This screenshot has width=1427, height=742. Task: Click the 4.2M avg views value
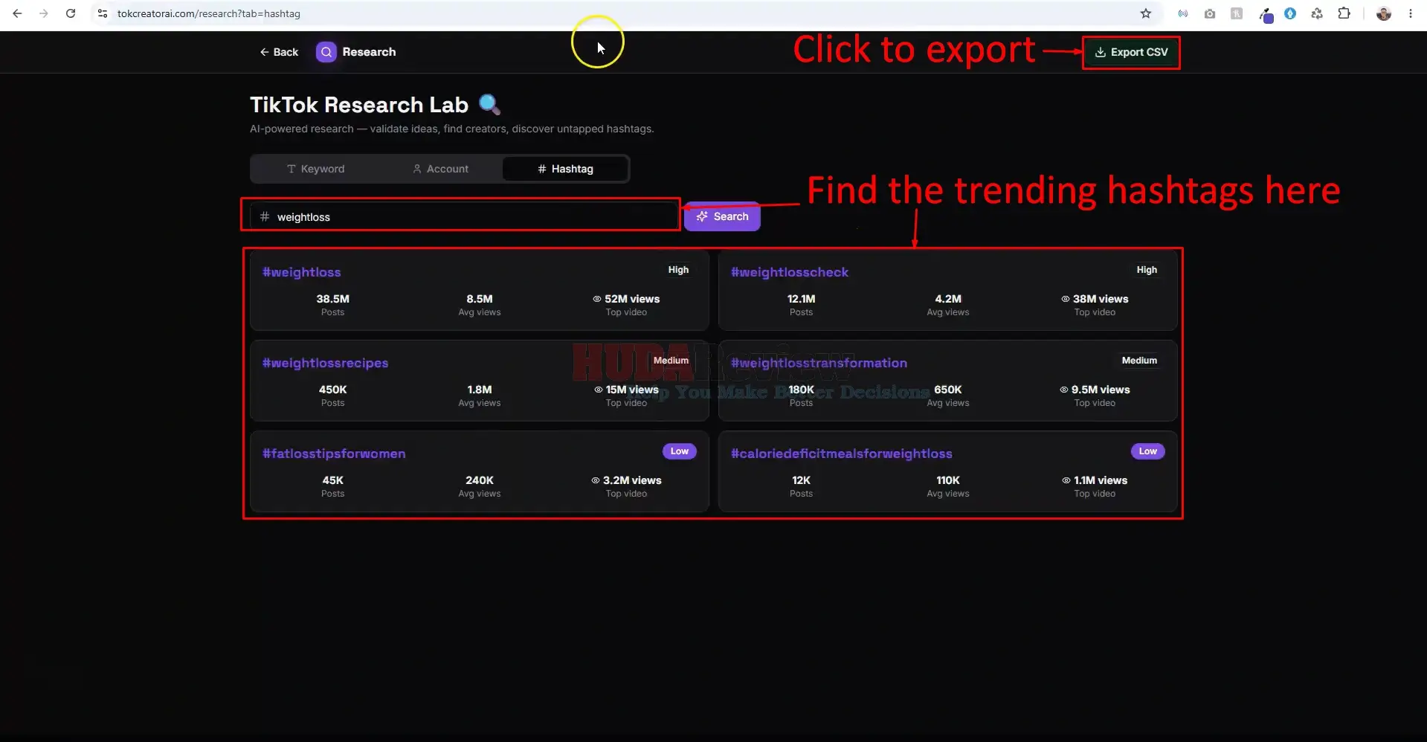click(x=948, y=299)
